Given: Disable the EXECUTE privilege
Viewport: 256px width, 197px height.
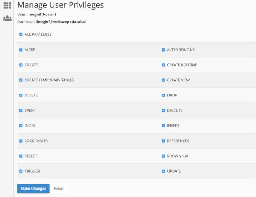Looking at the screenshot, I should [163, 110].
